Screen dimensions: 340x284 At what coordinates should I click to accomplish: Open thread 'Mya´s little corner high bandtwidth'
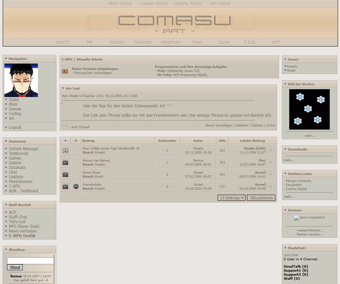click(111, 149)
